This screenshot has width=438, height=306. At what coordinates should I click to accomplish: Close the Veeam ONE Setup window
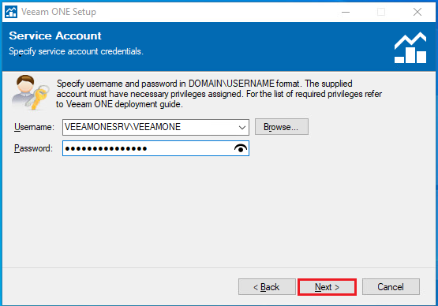click(417, 12)
